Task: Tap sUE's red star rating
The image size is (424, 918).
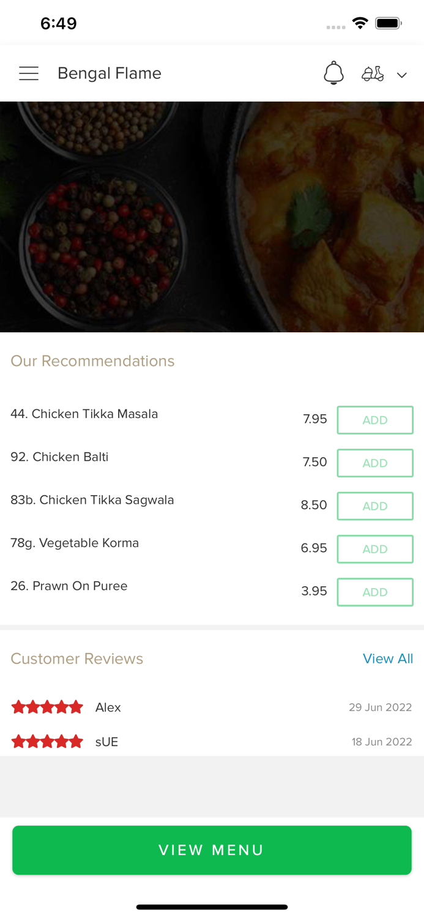Action: [x=47, y=742]
